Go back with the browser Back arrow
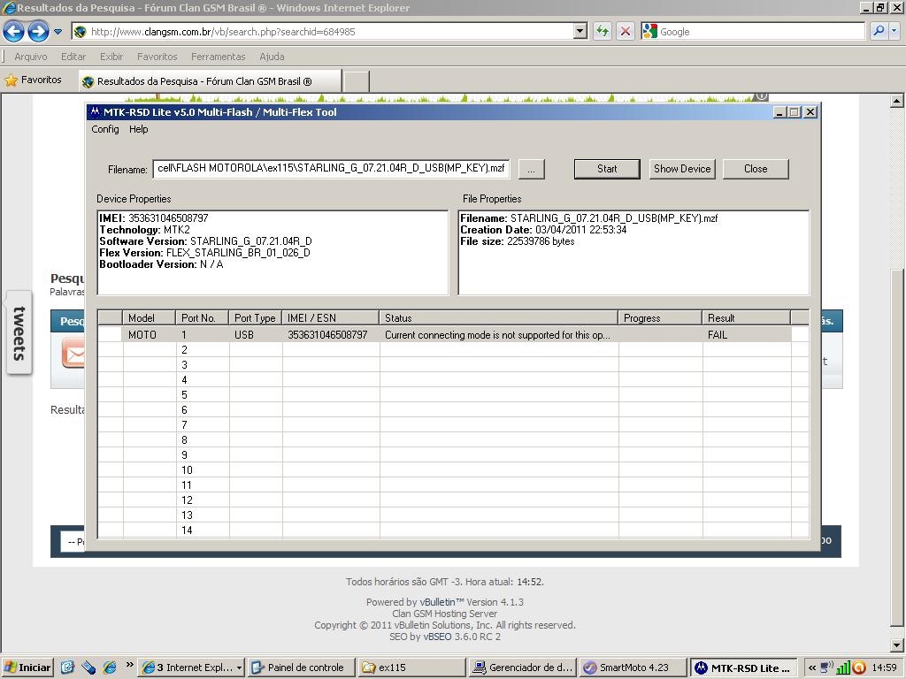 pyautogui.click(x=14, y=31)
